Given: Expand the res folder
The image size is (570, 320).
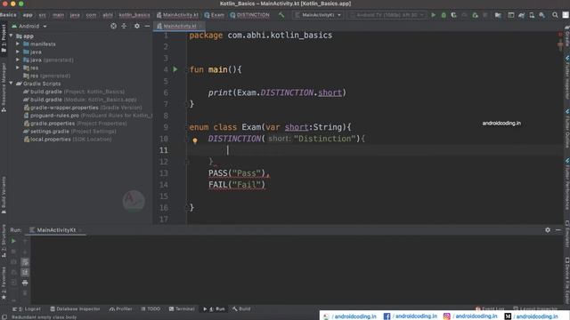Looking at the screenshot, I should click(x=18, y=68).
